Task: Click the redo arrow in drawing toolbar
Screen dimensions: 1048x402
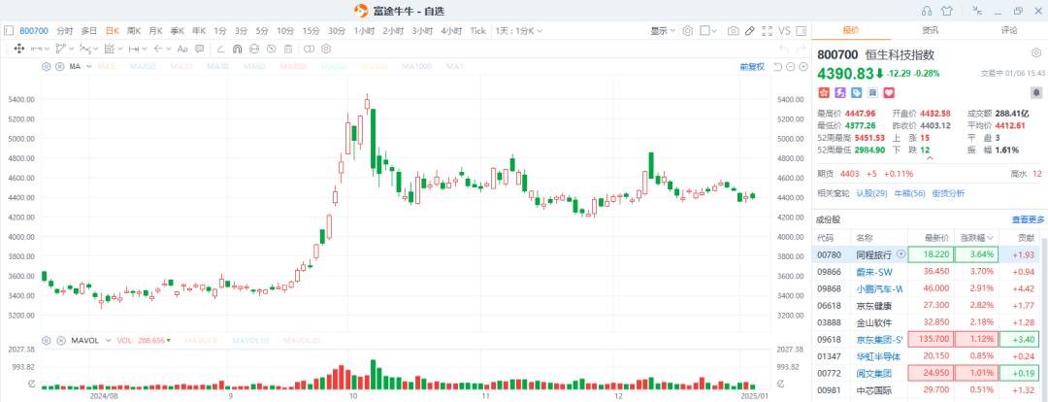Action: tap(802, 49)
